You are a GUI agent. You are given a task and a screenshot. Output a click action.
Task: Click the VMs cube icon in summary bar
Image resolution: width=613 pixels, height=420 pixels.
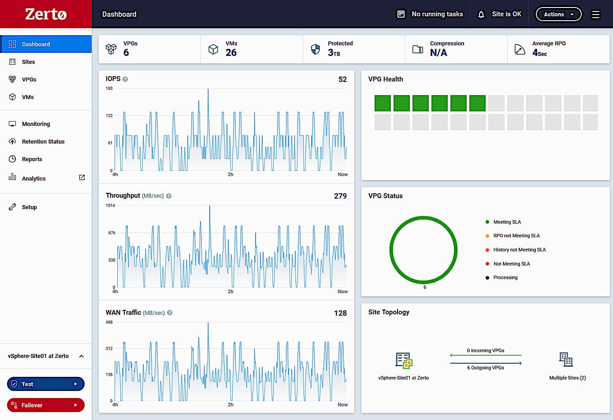213,49
